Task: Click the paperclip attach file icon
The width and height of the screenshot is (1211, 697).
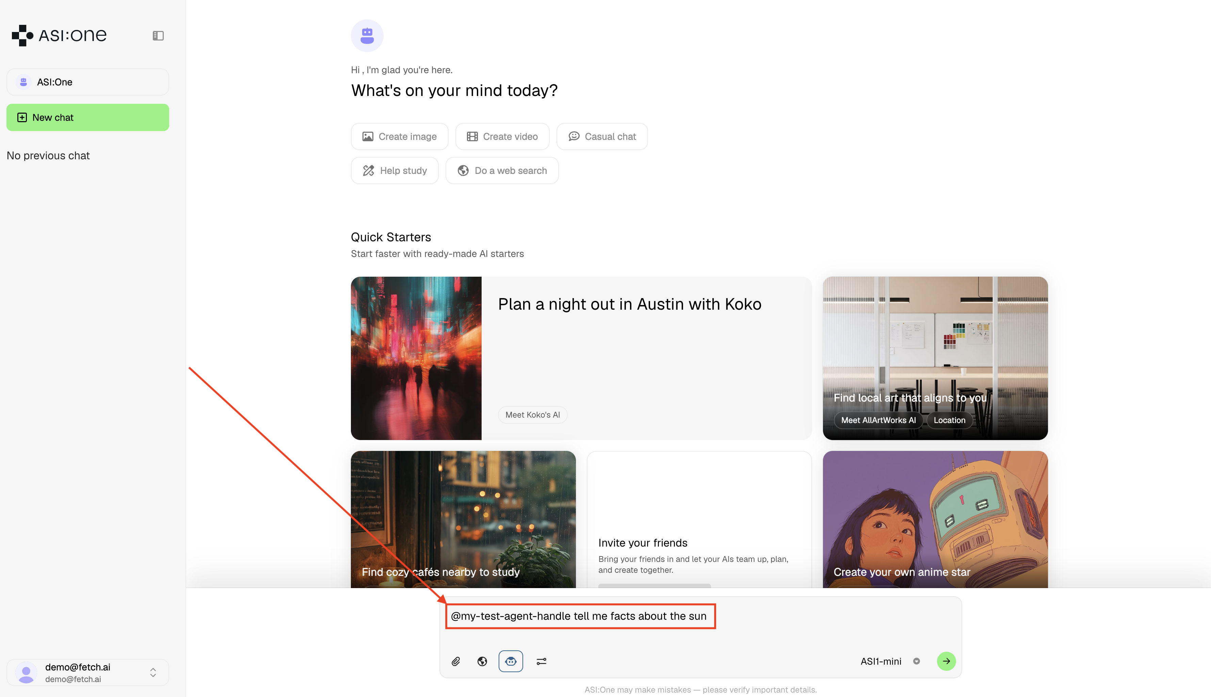Action: 456,661
